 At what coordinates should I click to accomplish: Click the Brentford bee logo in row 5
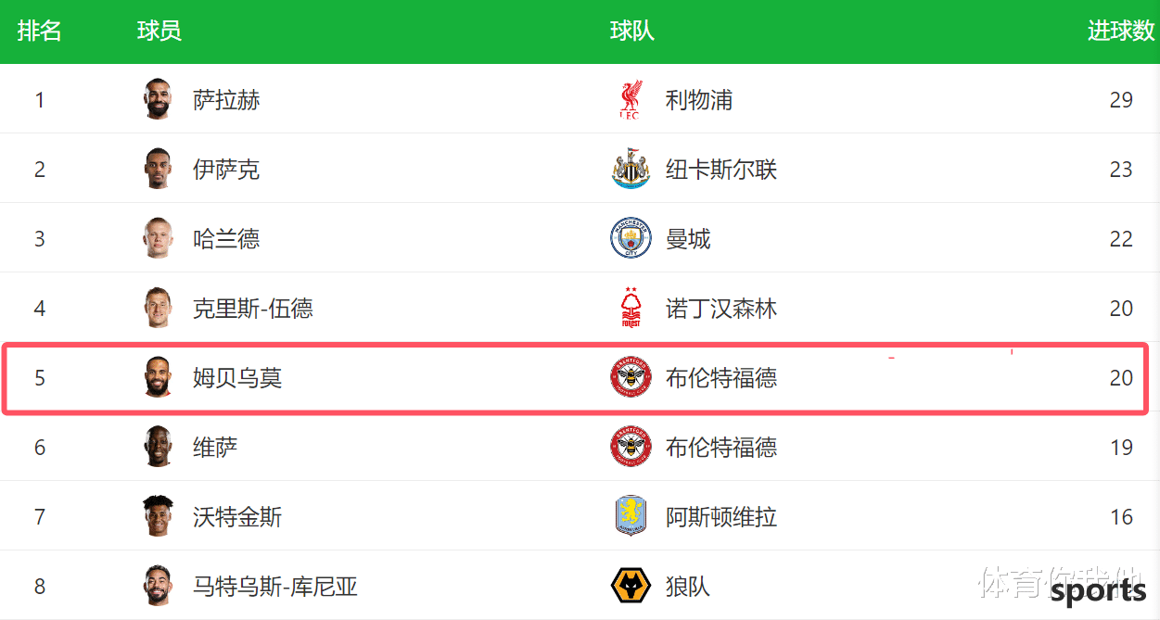(x=631, y=377)
